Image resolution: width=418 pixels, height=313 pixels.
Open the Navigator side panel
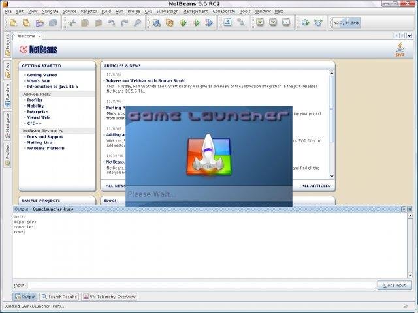coord(7,125)
